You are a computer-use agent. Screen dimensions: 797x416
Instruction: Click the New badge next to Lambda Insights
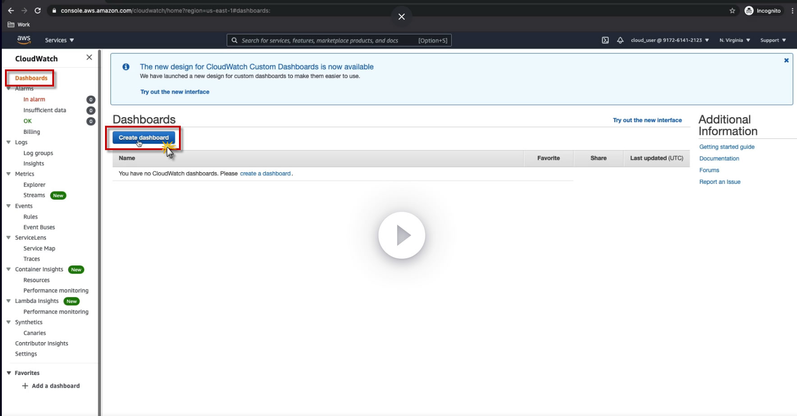coord(72,302)
